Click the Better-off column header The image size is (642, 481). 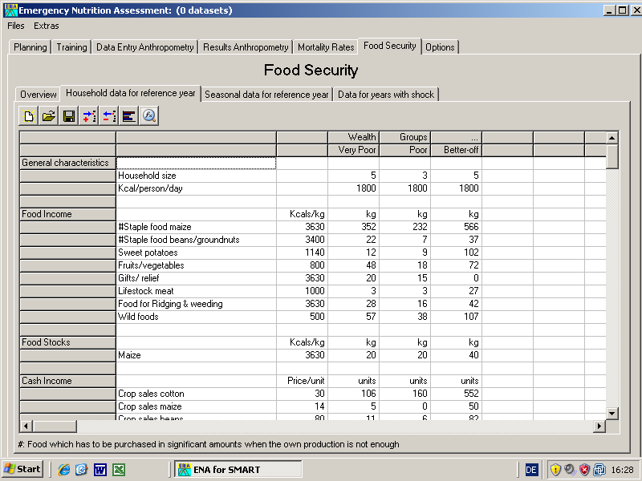pos(456,150)
